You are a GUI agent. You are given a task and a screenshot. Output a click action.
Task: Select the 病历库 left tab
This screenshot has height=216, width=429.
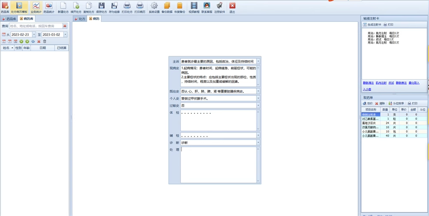pos(27,19)
